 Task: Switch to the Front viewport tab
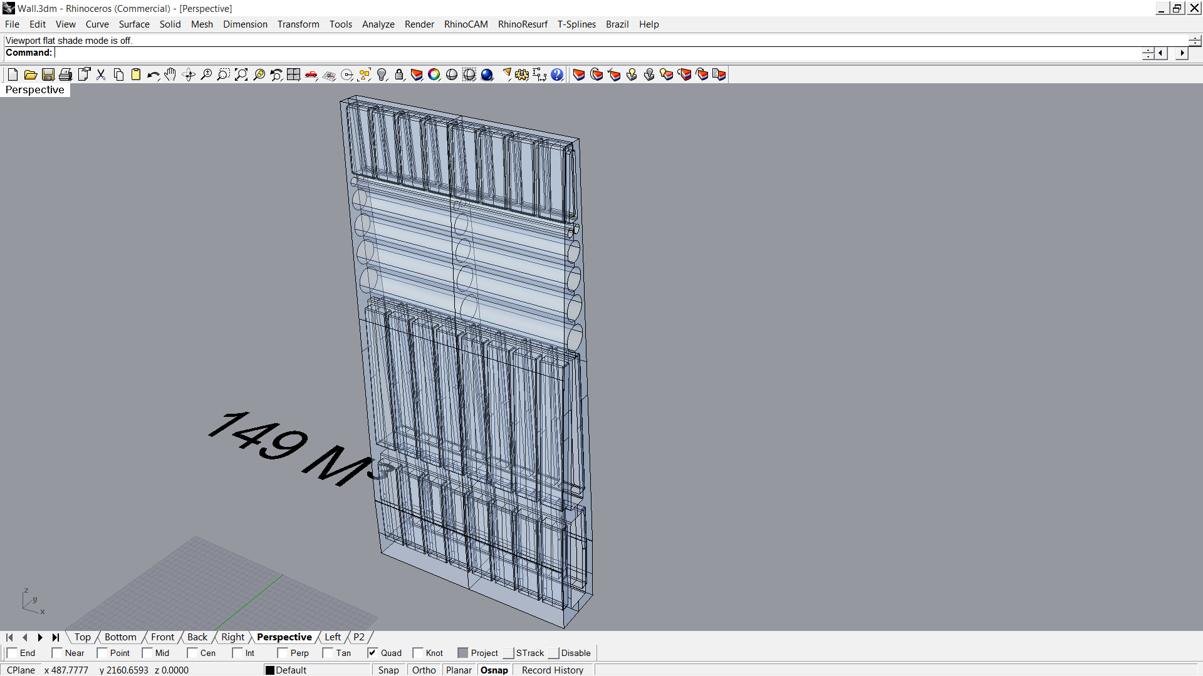pyautogui.click(x=162, y=637)
